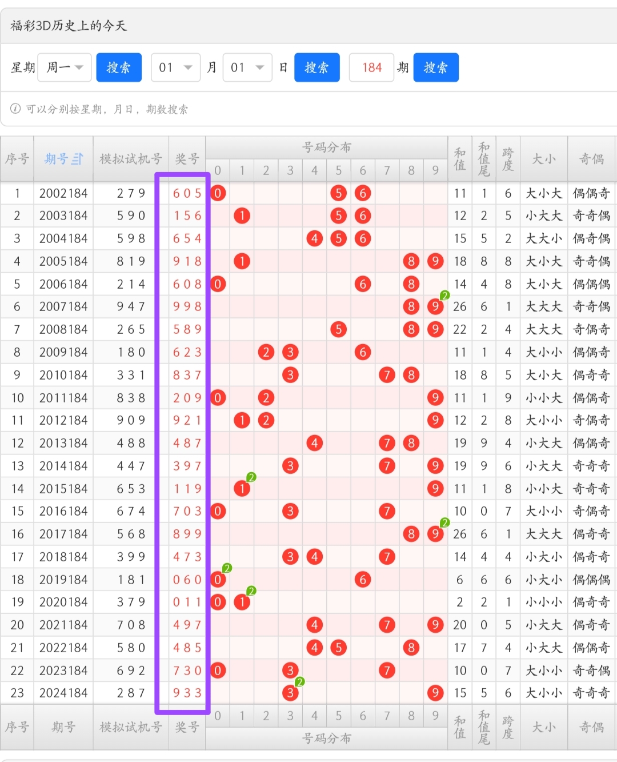This screenshot has height=762, width=617.
Task: Click the search button next to weekday selector
Action: (119, 67)
